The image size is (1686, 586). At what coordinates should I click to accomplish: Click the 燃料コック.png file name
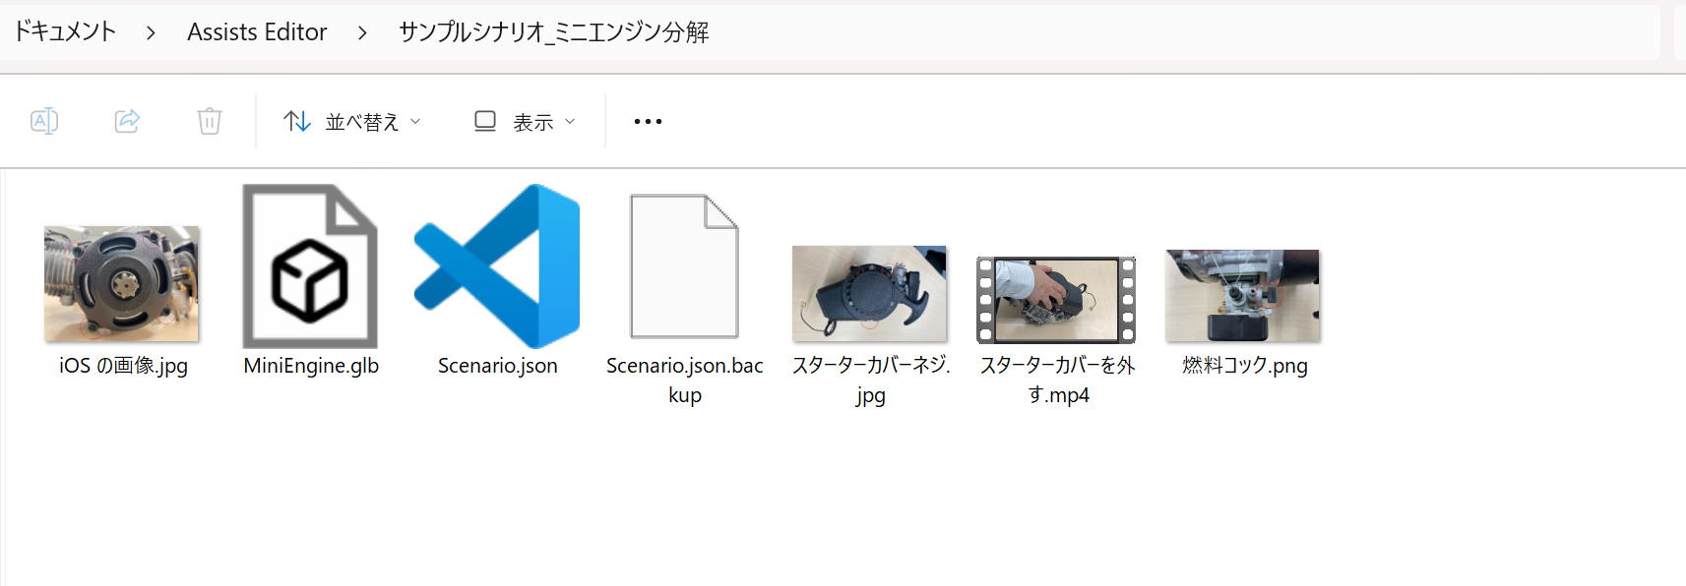tap(1245, 366)
